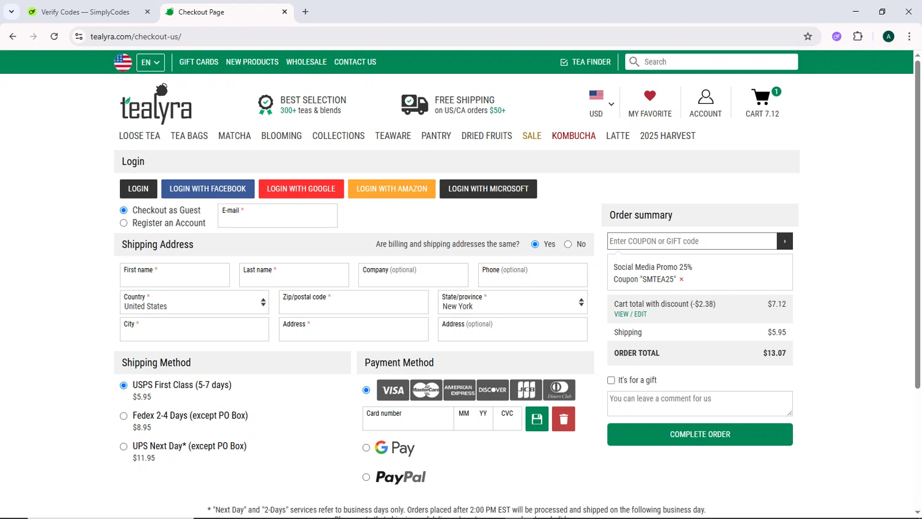The image size is (922, 519).
Task: Select credit card payment method
Action: pos(366,390)
